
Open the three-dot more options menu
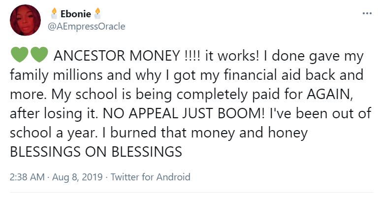click(367, 13)
